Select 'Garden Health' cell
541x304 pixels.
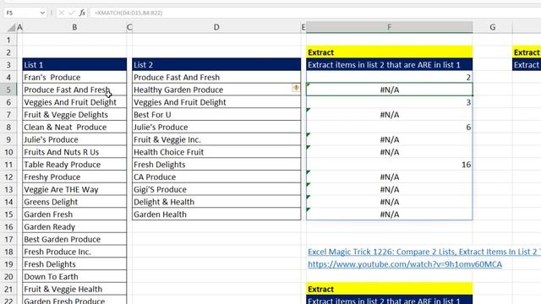216,214
